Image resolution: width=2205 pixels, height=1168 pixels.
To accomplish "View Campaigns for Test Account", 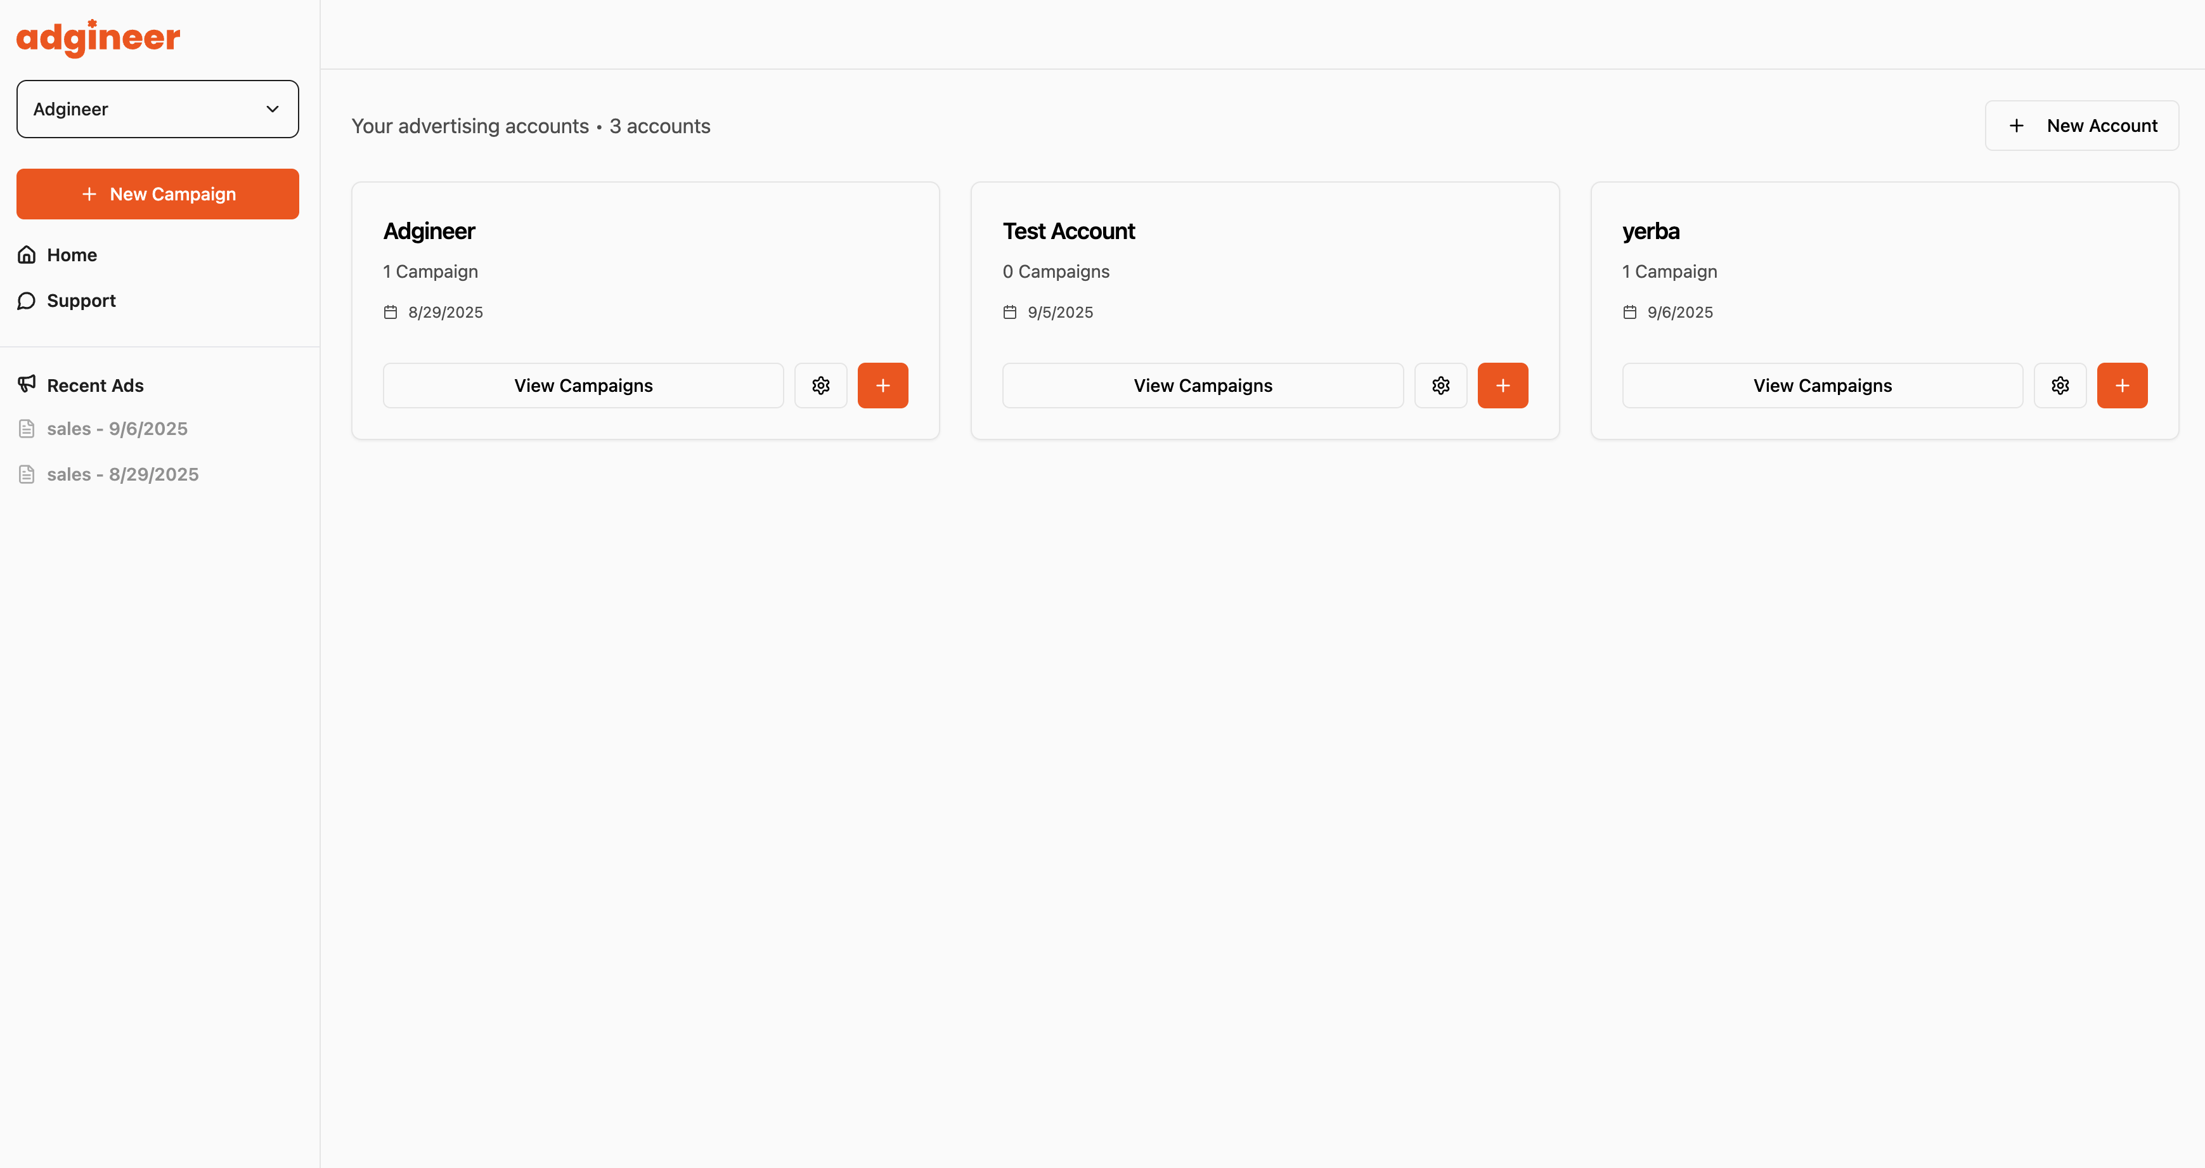I will click(x=1203, y=386).
